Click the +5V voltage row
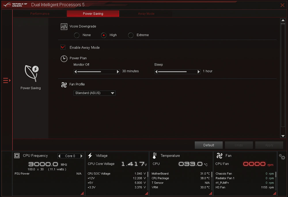Viewport: 288px width, 197px height. click(117, 183)
